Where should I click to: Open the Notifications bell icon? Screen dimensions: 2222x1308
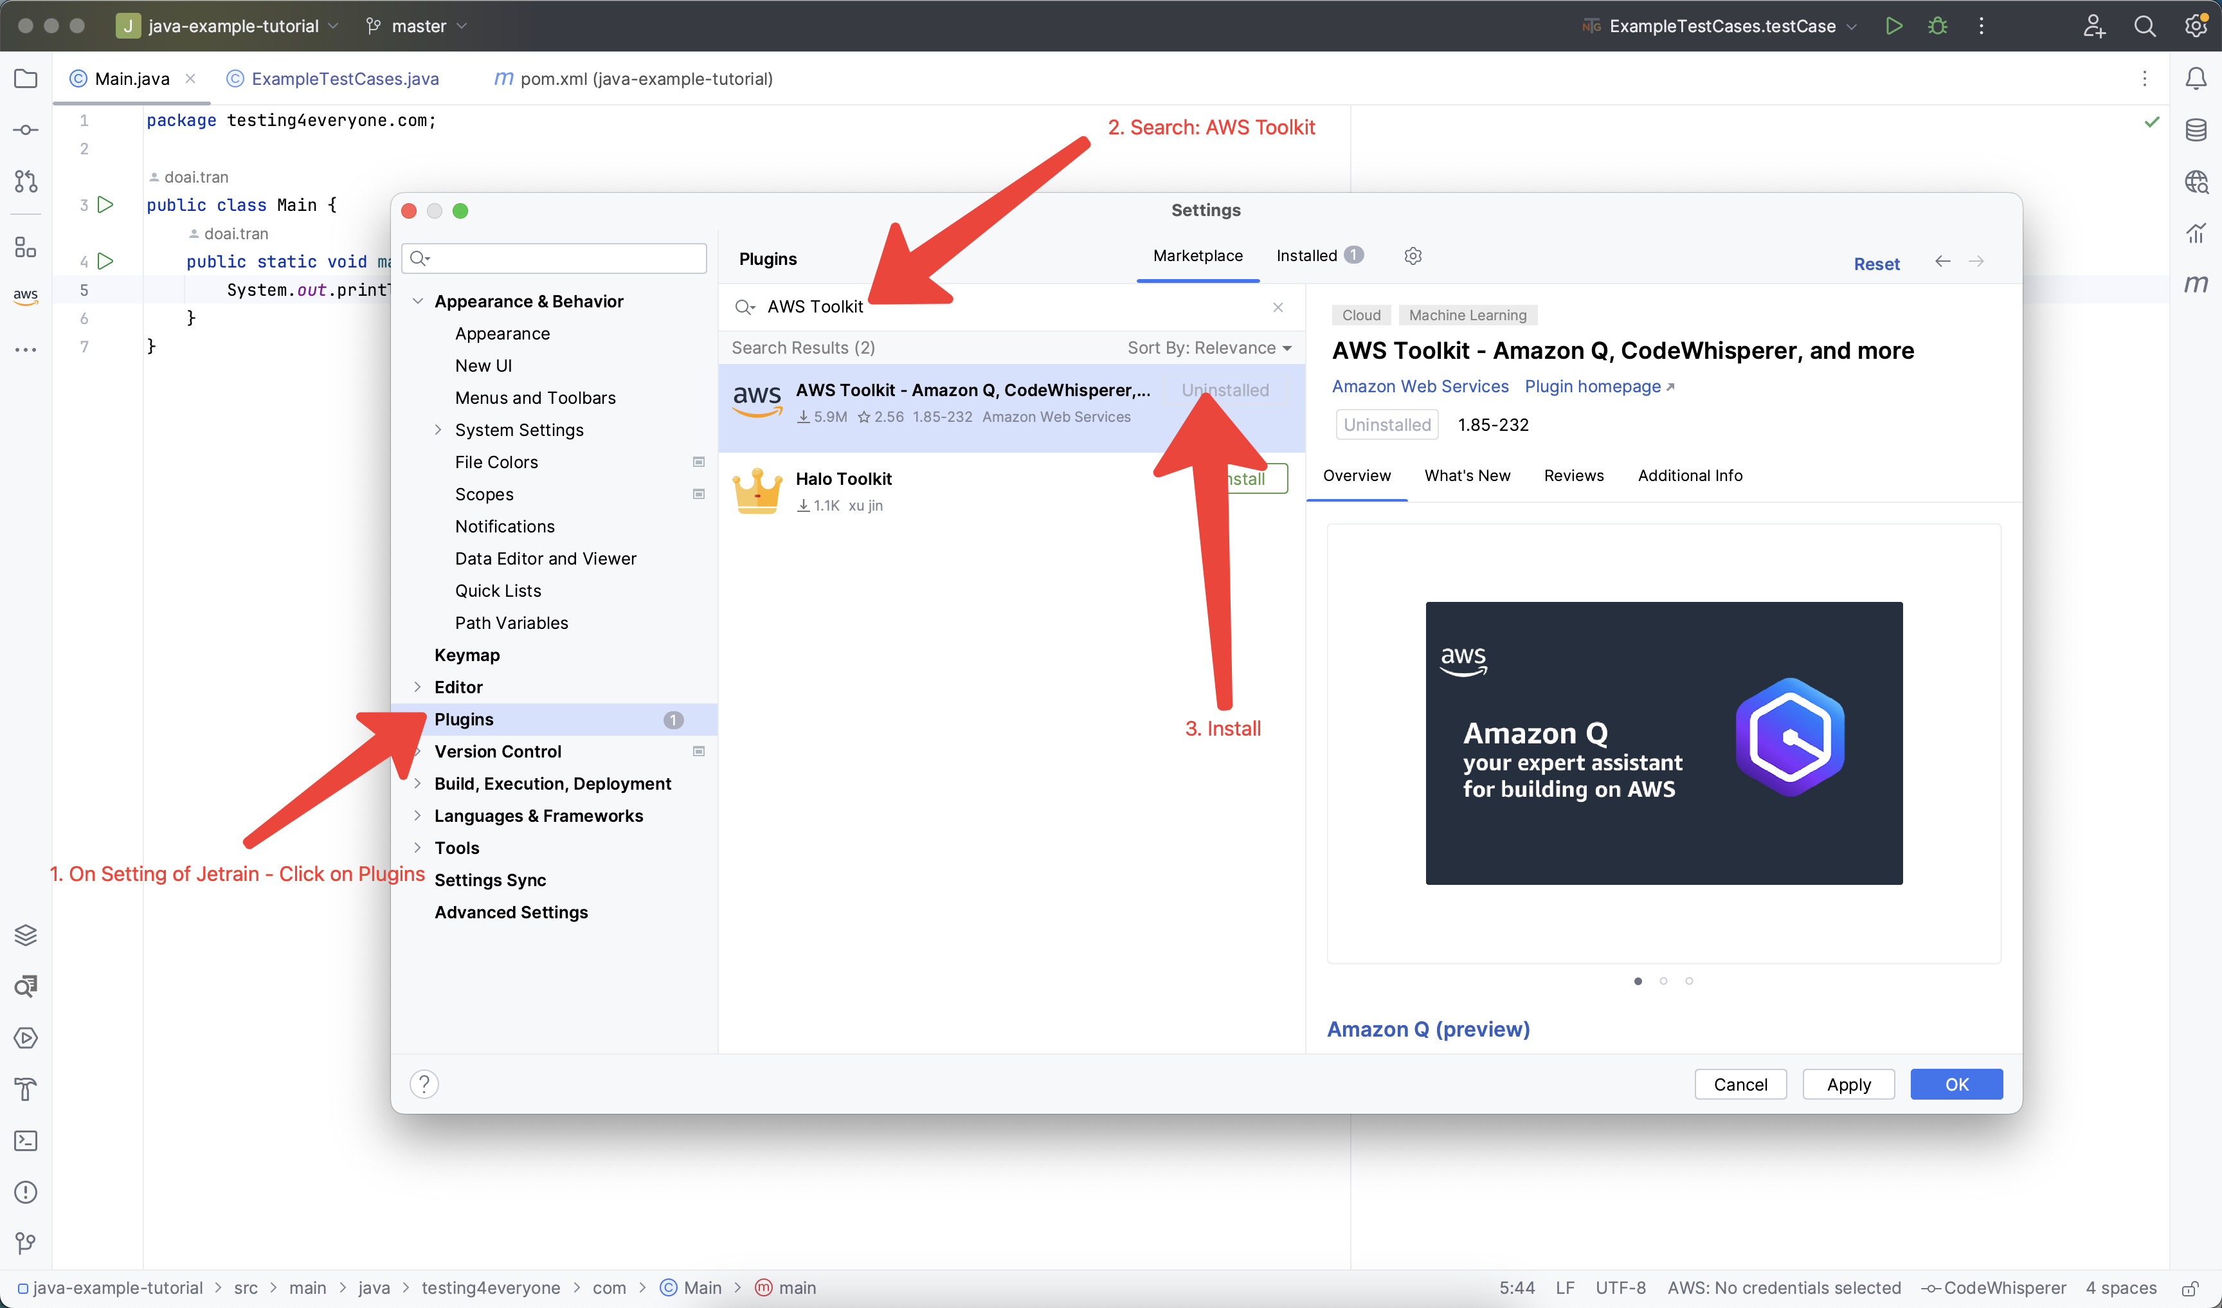click(x=2196, y=78)
